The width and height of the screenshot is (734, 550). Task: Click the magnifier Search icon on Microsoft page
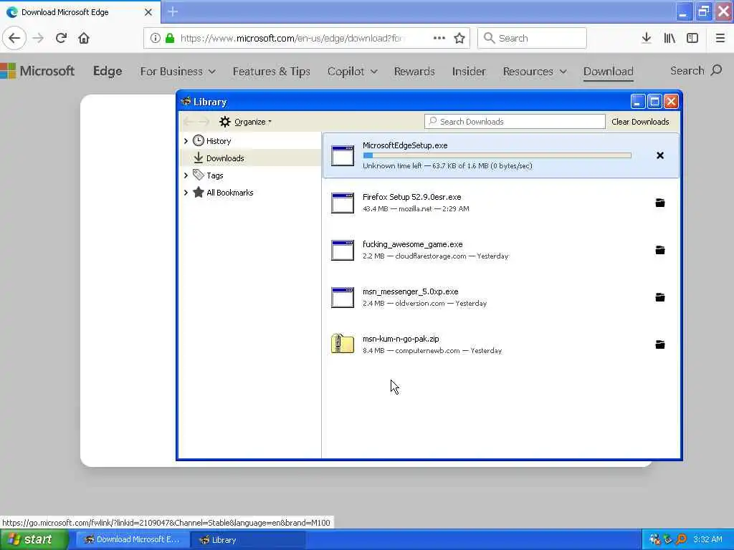(x=716, y=71)
